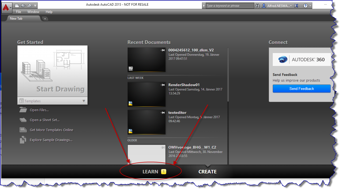Toggle pin on texteditor document
This screenshot has height=189, width=340.
click(x=162, y=113)
